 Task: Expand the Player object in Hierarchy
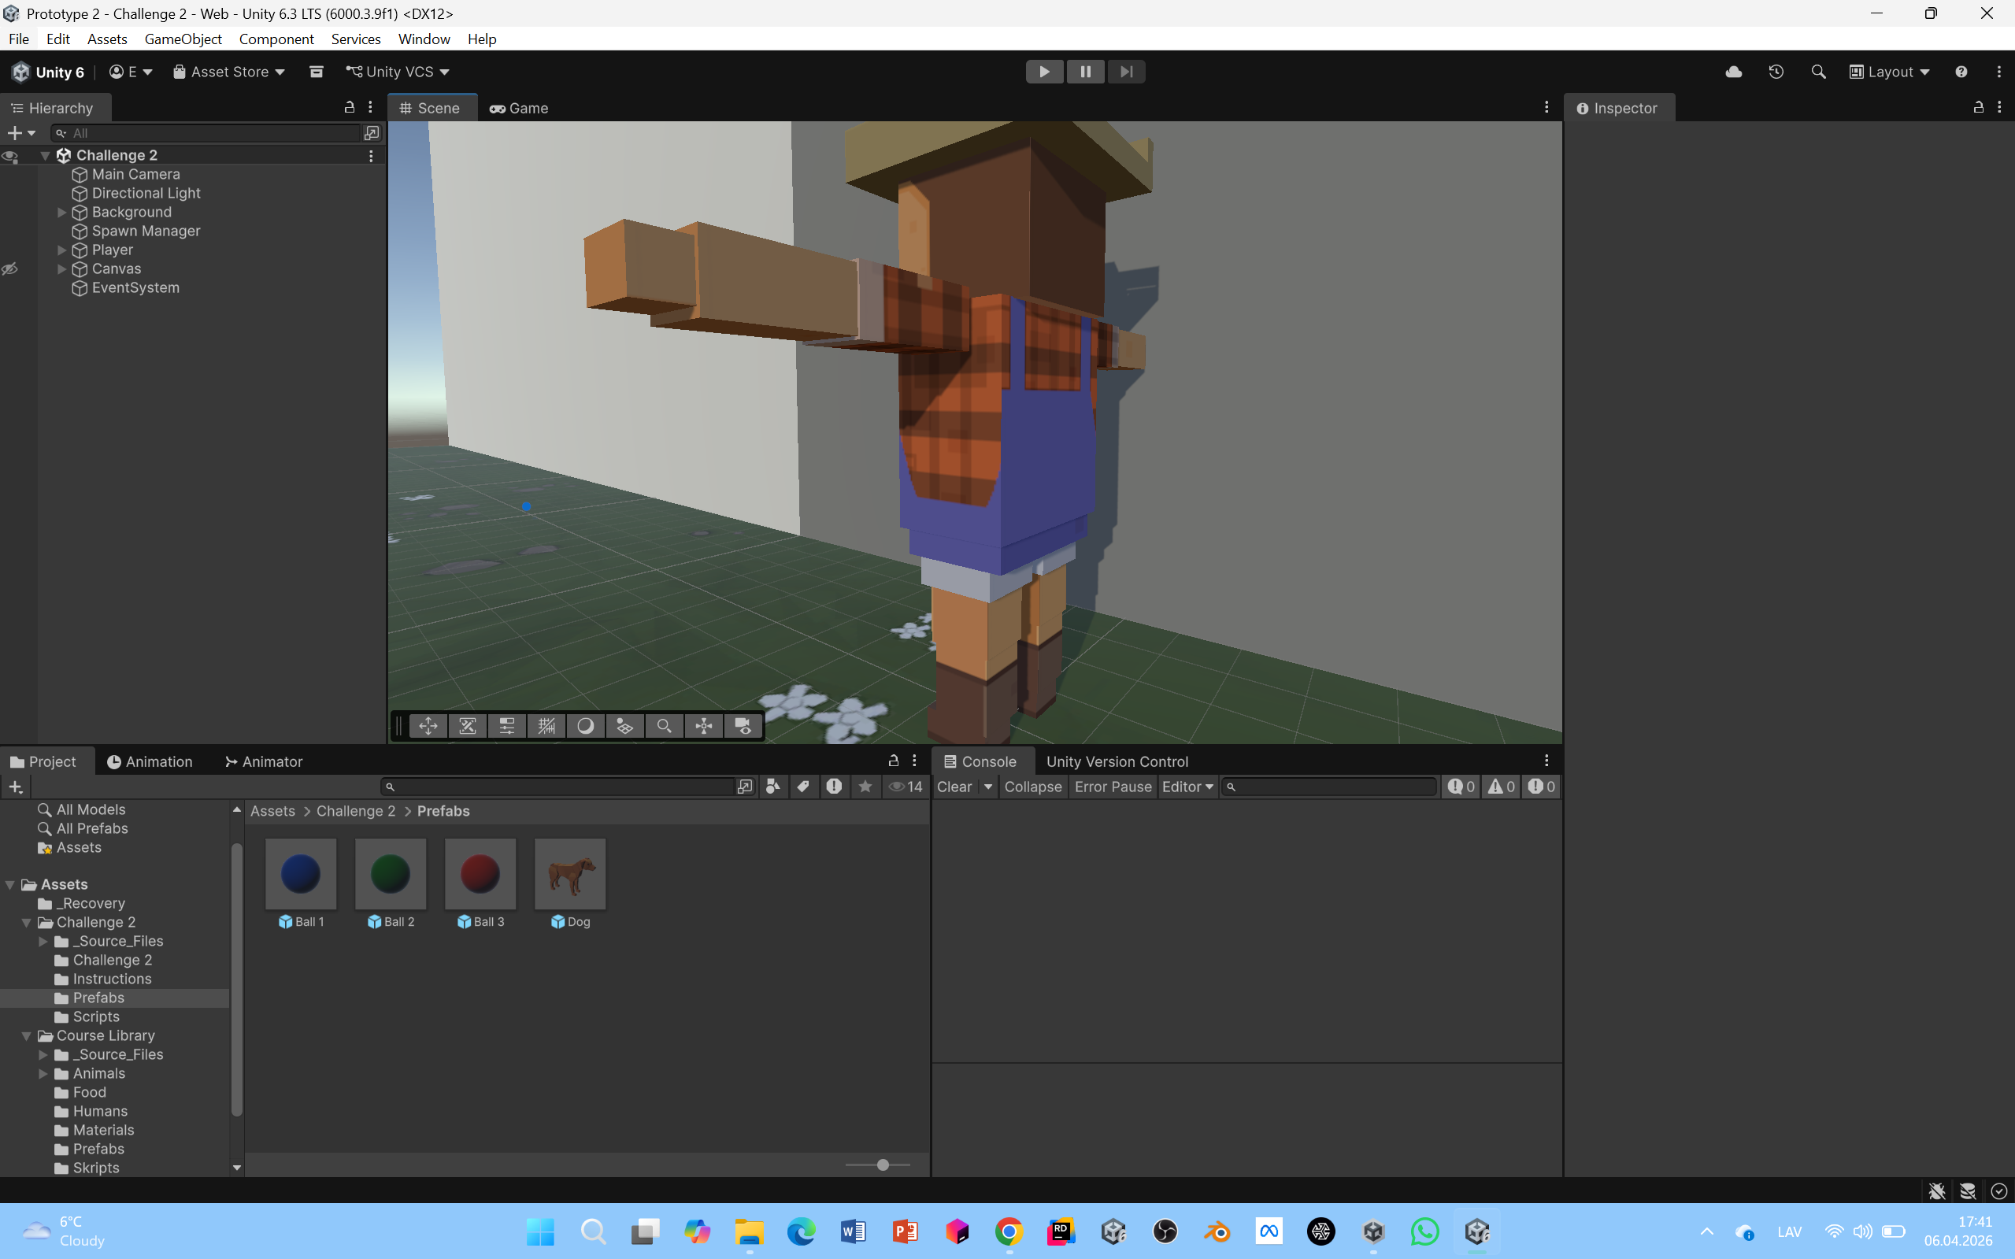click(x=61, y=250)
